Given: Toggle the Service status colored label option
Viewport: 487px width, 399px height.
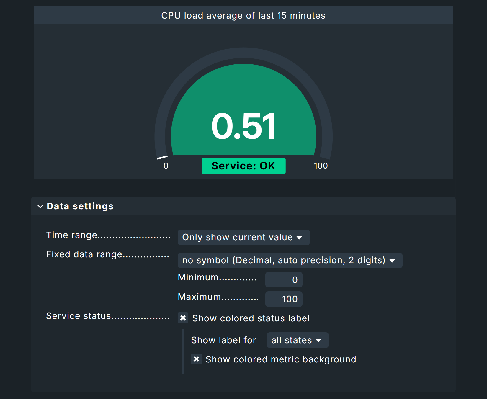Looking at the screenshot, I should 183,318.
